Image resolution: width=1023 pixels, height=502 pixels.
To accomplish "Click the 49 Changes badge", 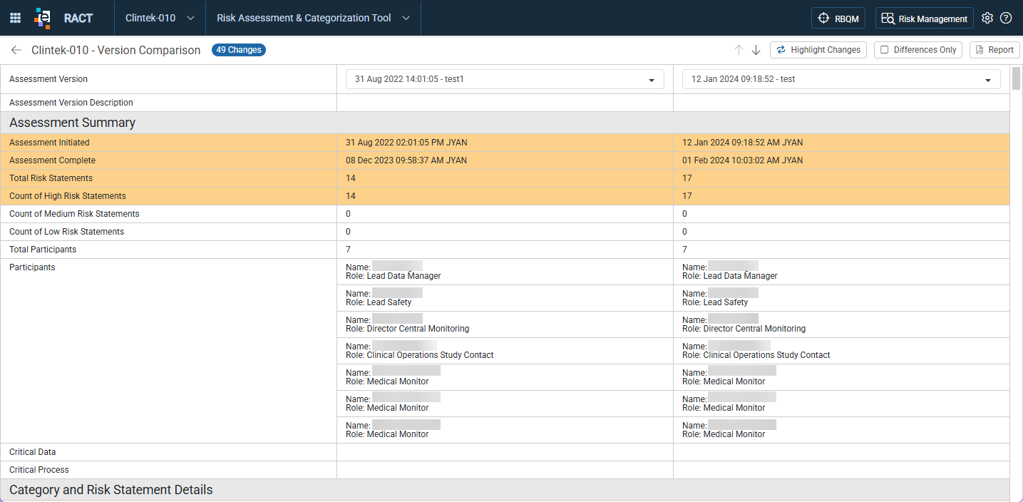I will pos(239,50).
